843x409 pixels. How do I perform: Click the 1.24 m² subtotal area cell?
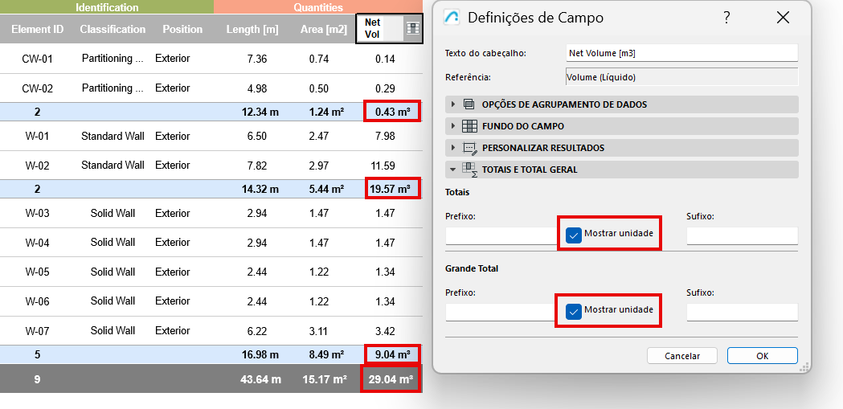pyautogui.click(x=326, y=112)
